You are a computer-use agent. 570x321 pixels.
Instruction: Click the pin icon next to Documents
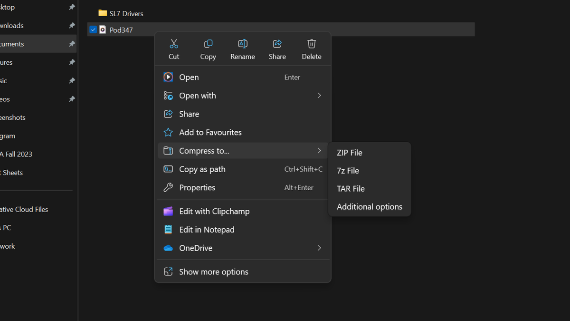tap(72, 43)
